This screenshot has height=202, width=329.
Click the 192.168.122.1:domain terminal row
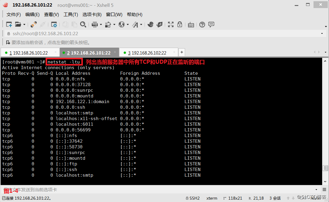click(101, 102)
